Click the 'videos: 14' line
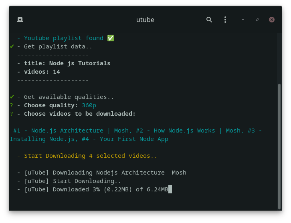This screenshot has width=291, height=223. point(38,72)
